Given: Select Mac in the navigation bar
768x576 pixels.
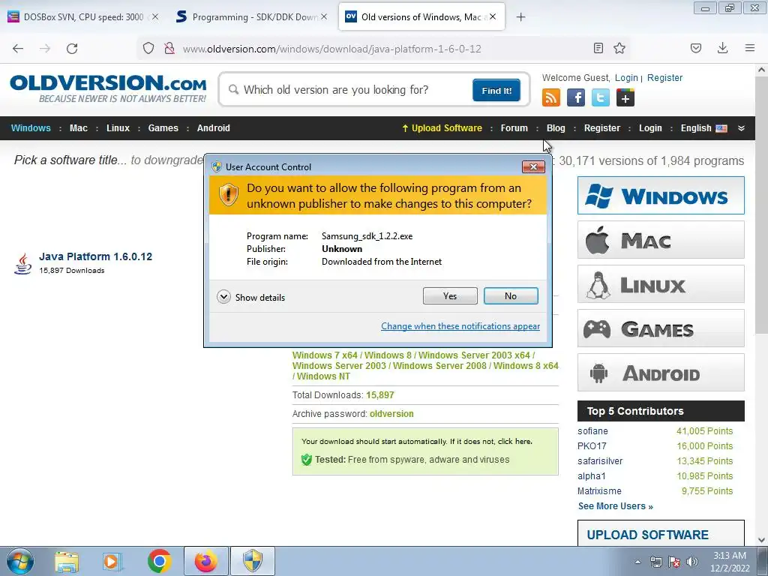Looking at the screenshot, I should [78, 127].
